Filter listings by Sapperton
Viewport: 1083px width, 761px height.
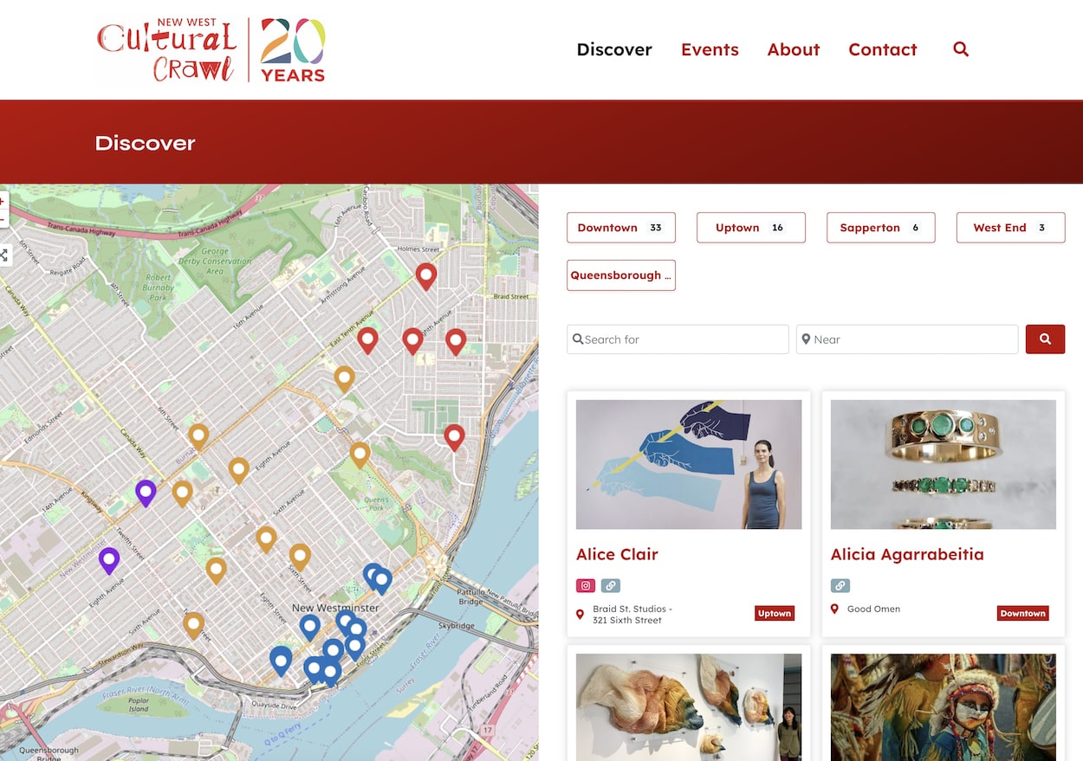coord(880,228)
